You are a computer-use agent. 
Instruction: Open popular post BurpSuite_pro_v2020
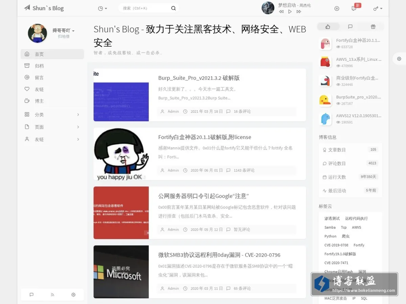[359, 97]
